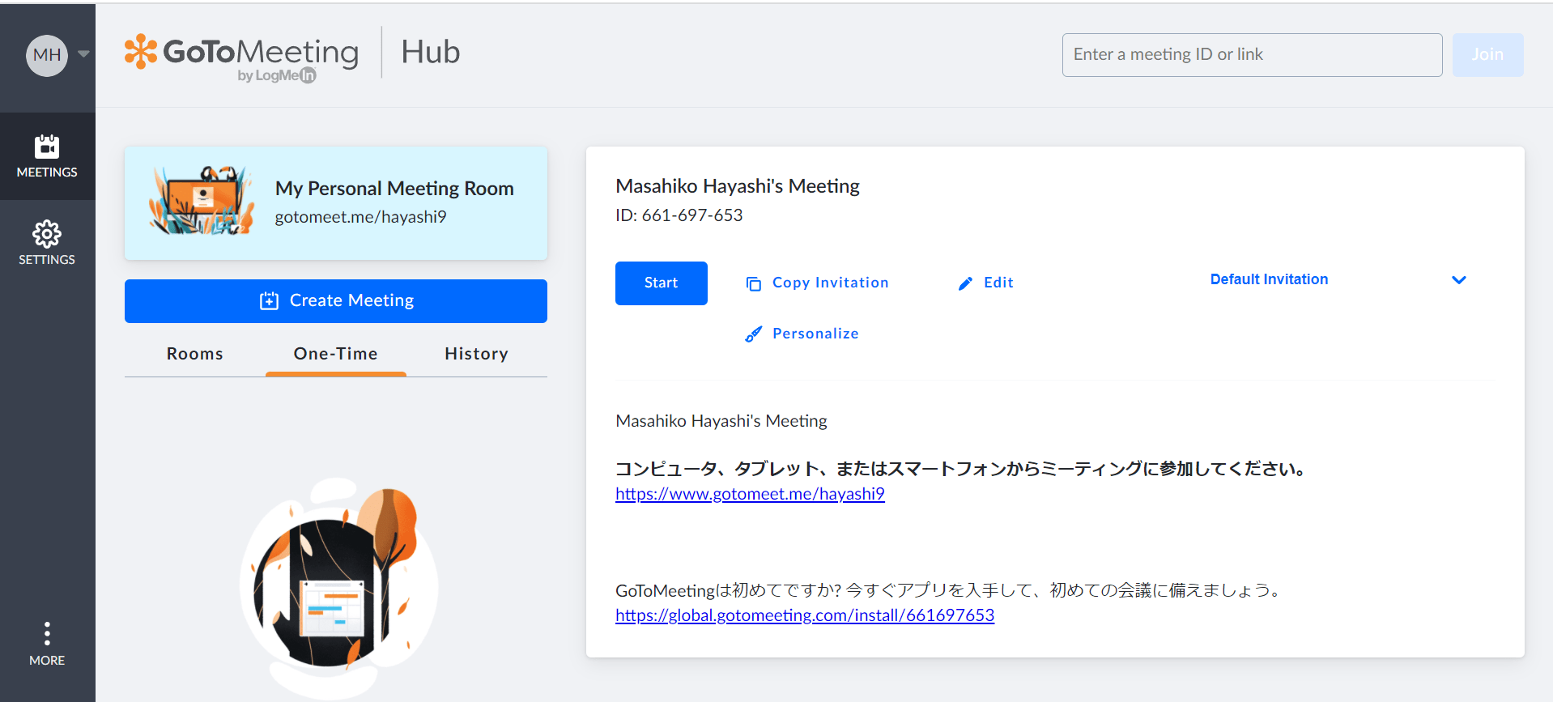Screen dimensions: 1553x702
Task: Click the Copy Invitation label
Action: tap(830, 283)
